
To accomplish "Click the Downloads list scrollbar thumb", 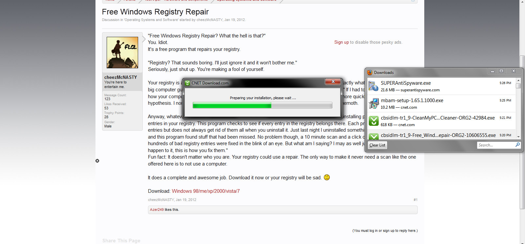I will click(518, 86).
